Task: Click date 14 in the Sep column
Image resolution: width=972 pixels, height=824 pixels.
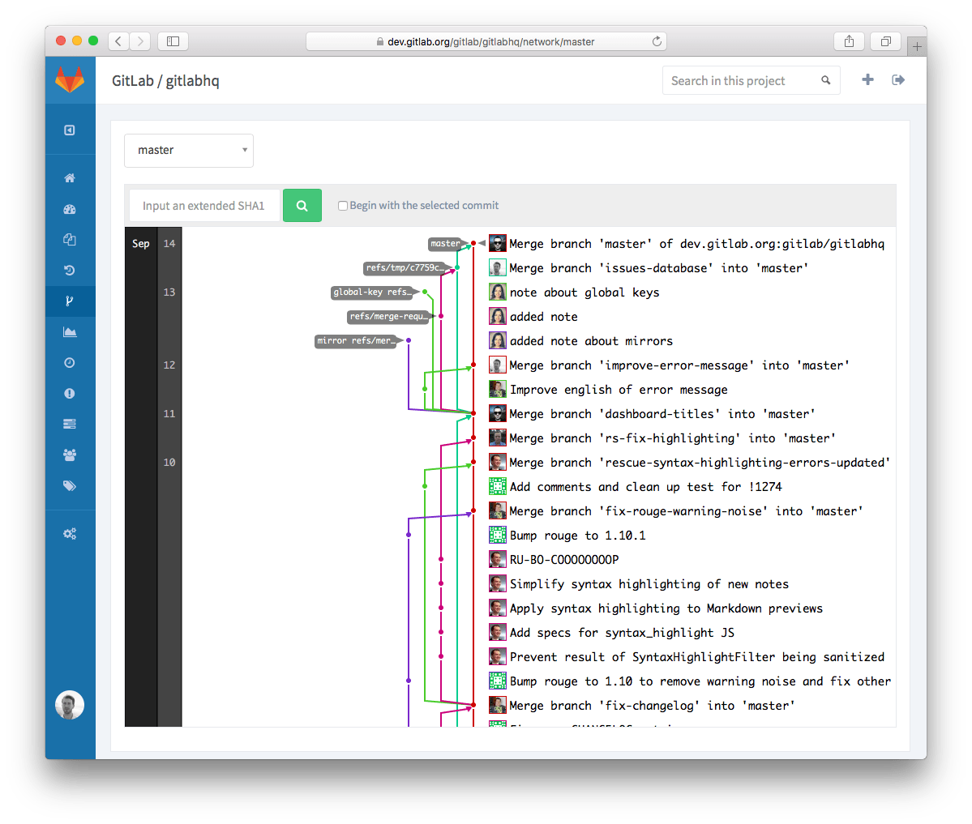Action: 169,244
